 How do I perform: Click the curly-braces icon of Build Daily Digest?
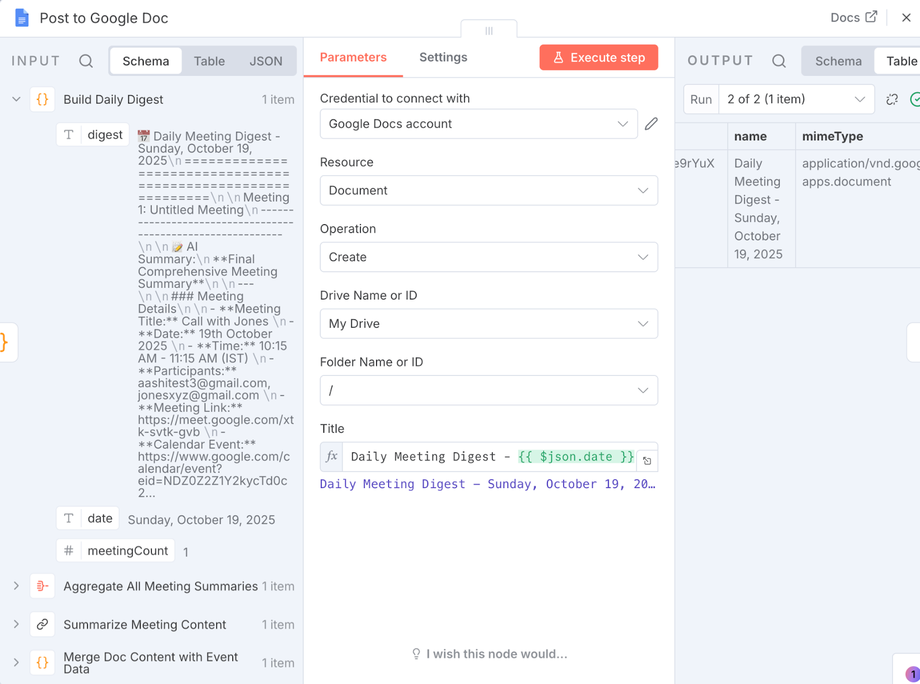42,99
